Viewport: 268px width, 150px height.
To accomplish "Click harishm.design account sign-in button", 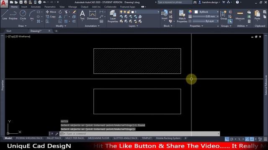I will pyautogui.click(x=209, y=2).
